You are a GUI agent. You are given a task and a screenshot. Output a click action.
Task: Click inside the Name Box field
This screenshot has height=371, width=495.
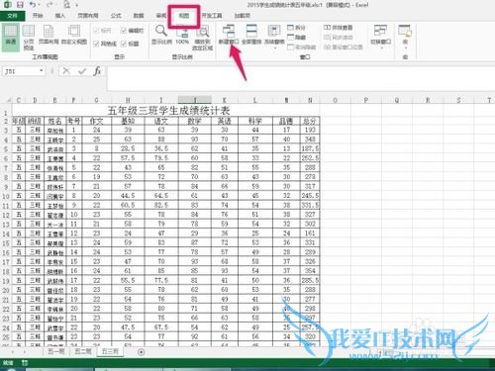pos(21,71)
